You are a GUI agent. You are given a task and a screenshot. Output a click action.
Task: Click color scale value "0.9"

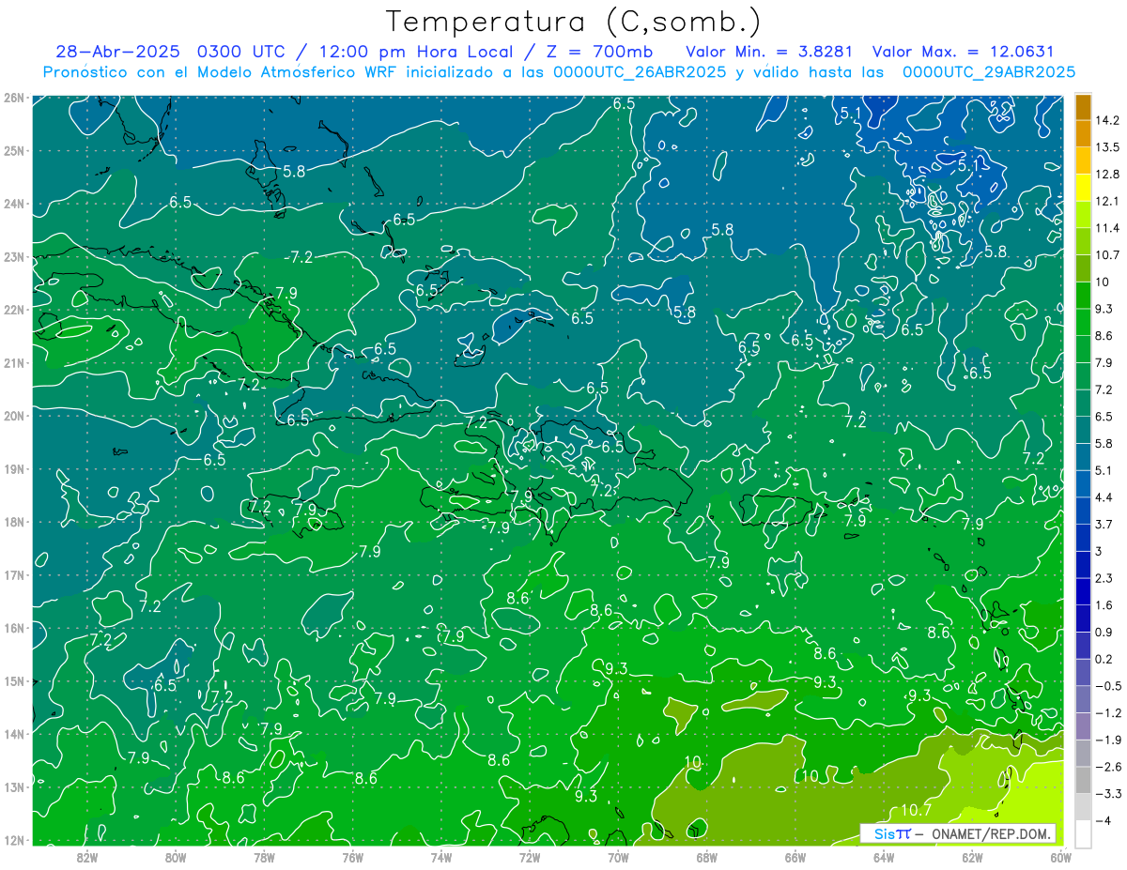(x=1104, y=632)
